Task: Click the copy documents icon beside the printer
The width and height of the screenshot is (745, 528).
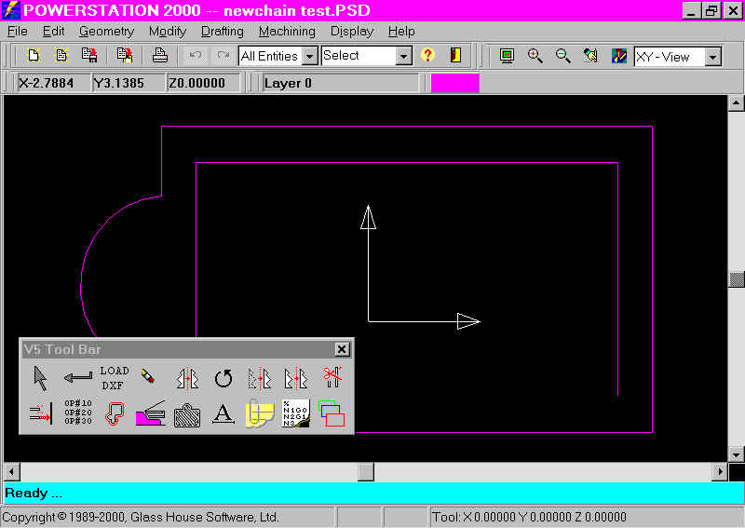Action: click(x=125, y=56)
